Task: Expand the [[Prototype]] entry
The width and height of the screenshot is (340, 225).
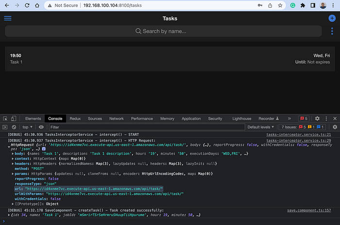Action: pos(13,204)
